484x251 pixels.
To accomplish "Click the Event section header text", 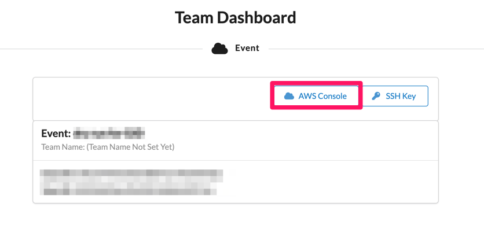I will 247,48.
